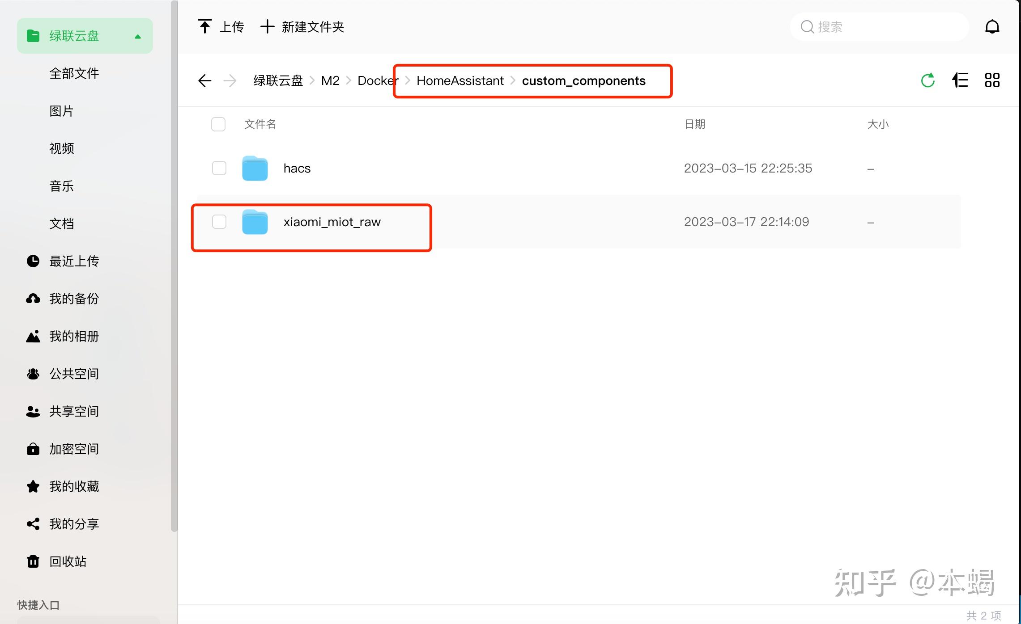The image size is (1021, 624).
Task: Open 我的分享 shares section
Action: [74, 523]
